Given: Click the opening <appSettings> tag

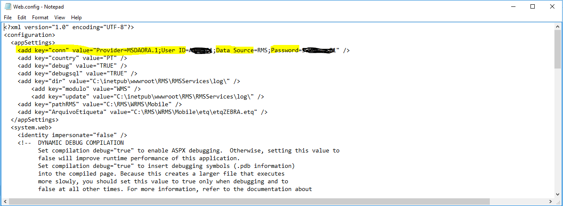Looking at the screenshot, I should (33, 43).
